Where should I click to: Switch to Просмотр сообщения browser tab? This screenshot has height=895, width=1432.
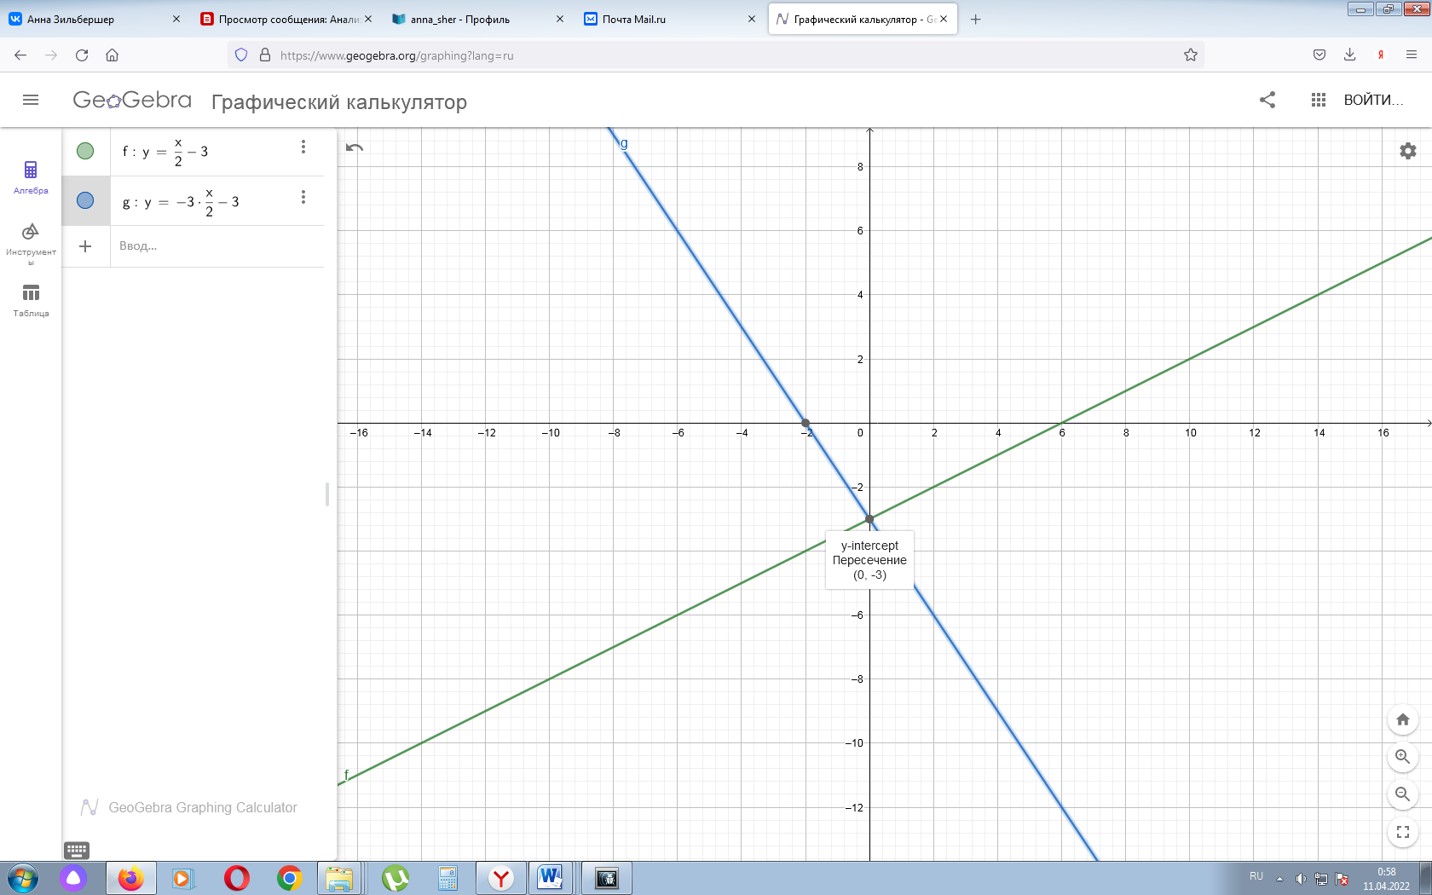[x=286, y=19]
